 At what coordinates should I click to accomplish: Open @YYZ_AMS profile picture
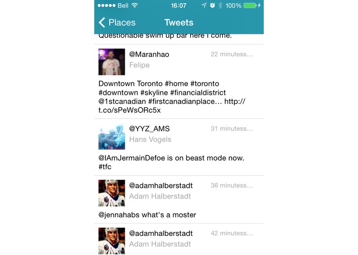click(112, 136)
